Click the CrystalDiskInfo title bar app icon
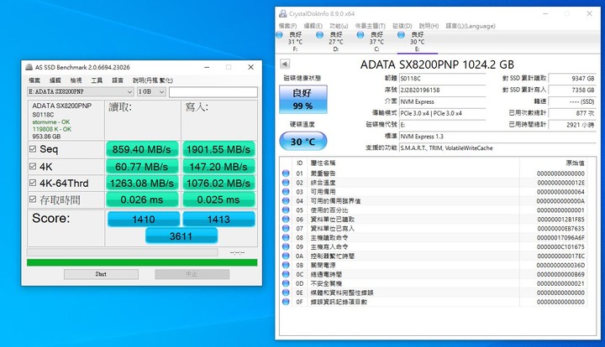 click(283, 13)
